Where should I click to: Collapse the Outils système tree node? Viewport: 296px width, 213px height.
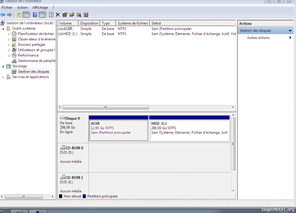pyautogui.click(x=3, y=28)
